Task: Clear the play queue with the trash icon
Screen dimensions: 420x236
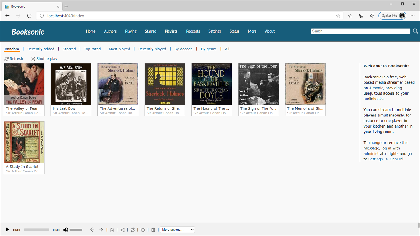Action: click(112, 230)
